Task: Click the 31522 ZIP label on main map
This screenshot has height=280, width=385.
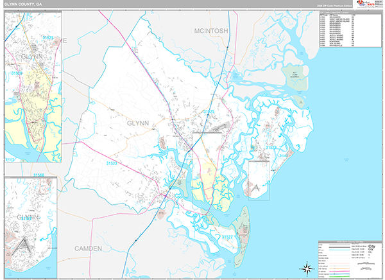Action: pyautogui.click(x=271, y=148)
